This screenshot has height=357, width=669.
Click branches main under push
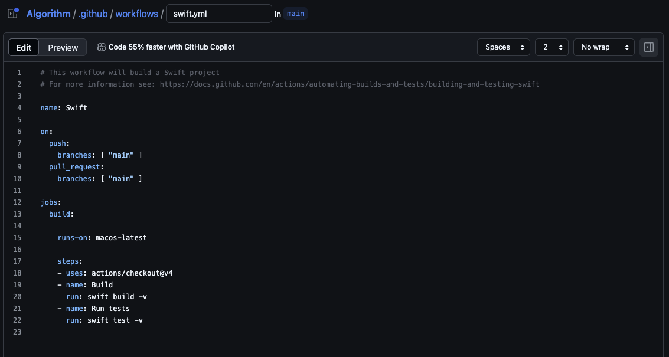click(x=100, y=155)
